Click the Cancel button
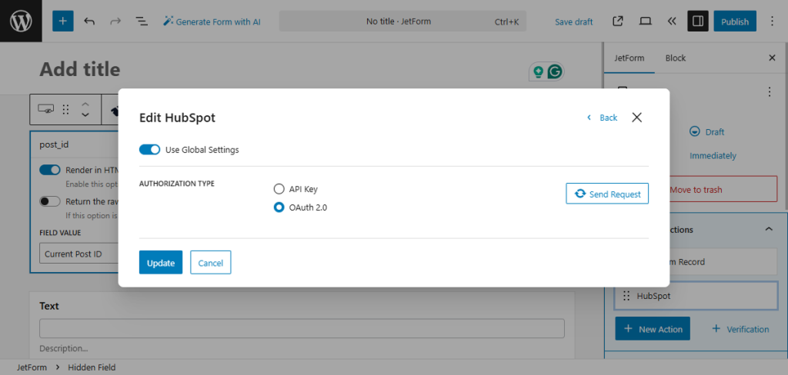788x375 pixels. click(211, 263)
